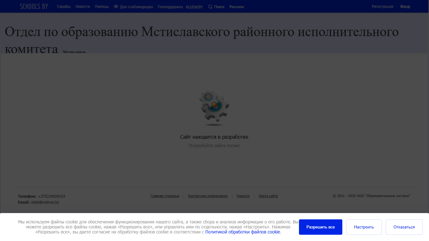Open Контактная информация footer link
Screen dimensions: 429x241
(208, 196)
